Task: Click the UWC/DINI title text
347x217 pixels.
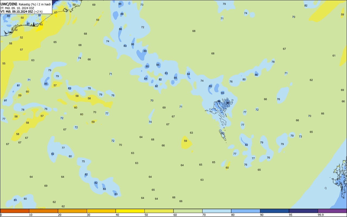Action: [9, 4]
